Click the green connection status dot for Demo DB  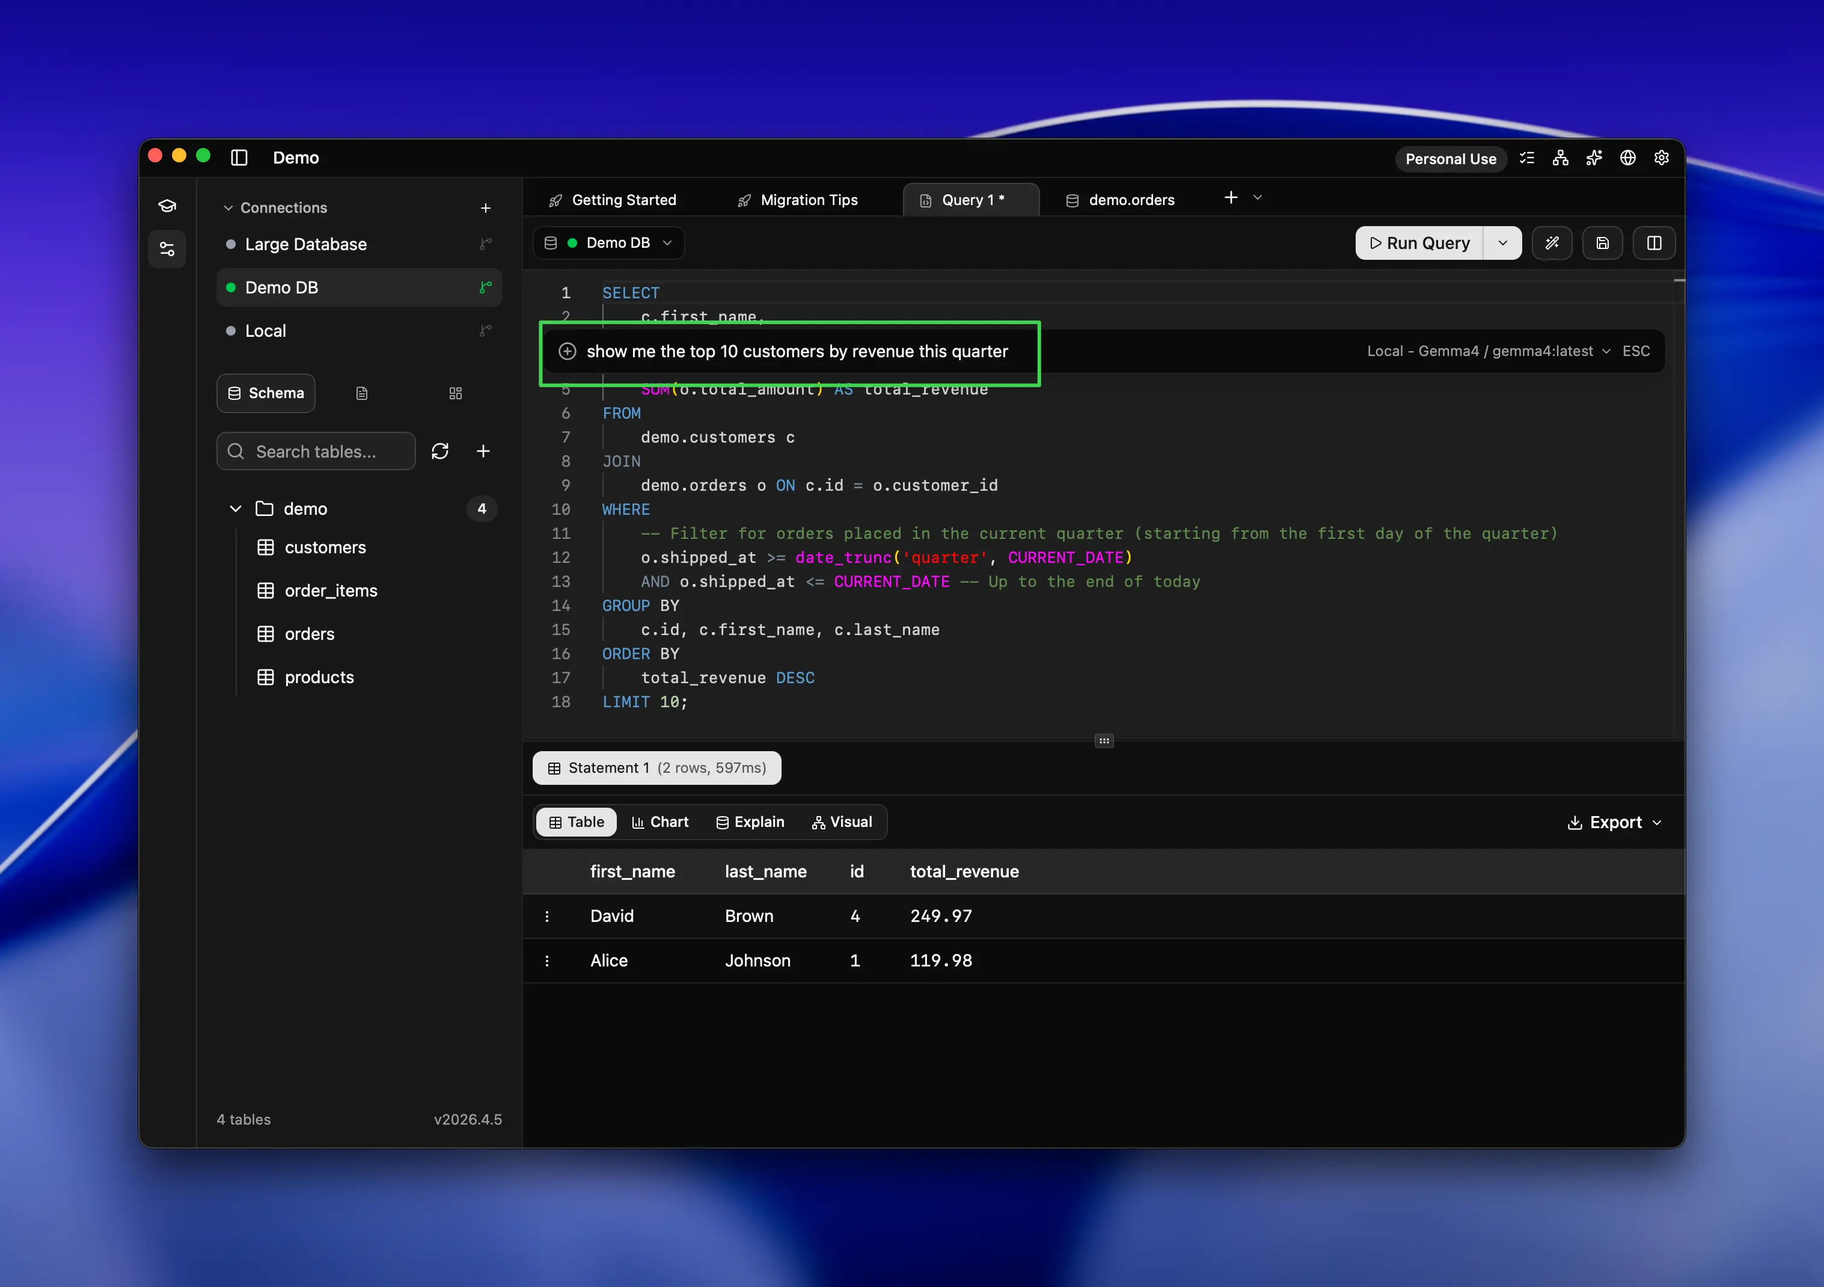pyautogui.click(x=231, y=287)
